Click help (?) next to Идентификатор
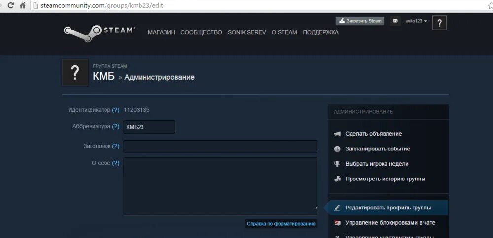 (116, 110)
